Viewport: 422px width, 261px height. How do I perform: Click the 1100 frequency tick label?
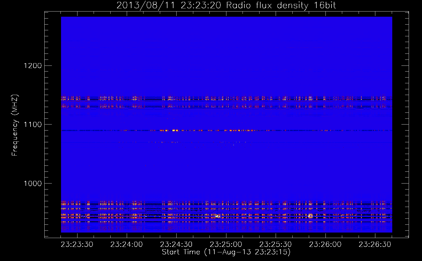point(33,124)
